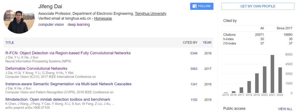This screenshot has height=112, width=296.
Task: View the 3063 citations count
Action: click(194, 69)
